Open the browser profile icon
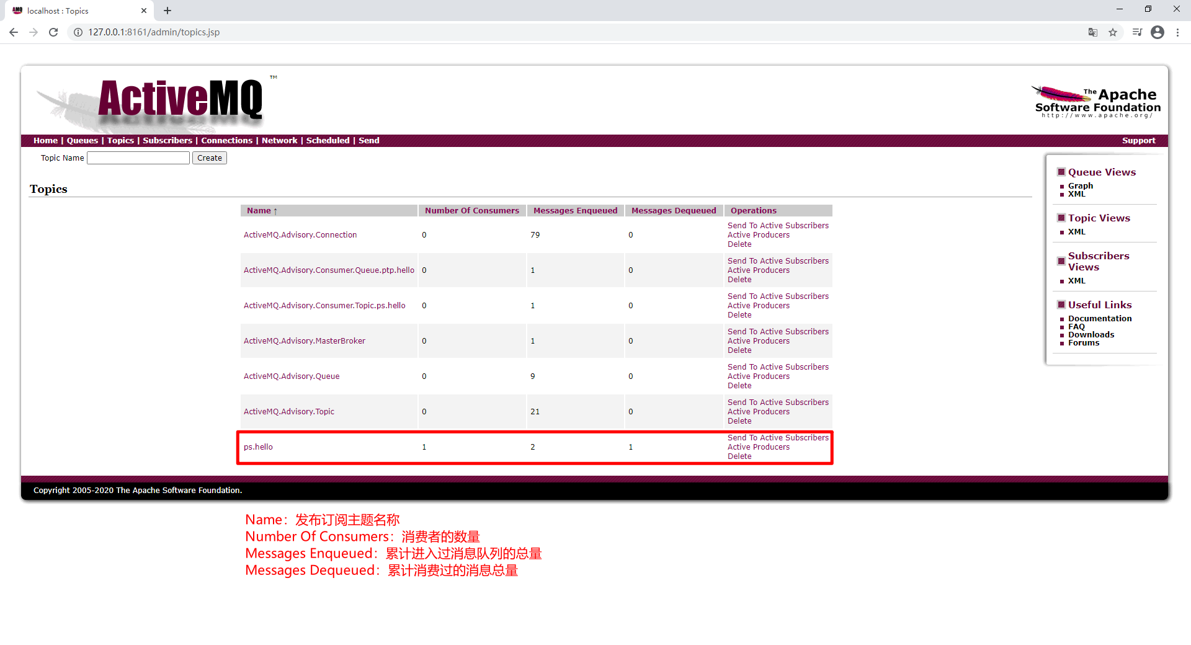The image size is (1191, 645). coord(1158,32)
